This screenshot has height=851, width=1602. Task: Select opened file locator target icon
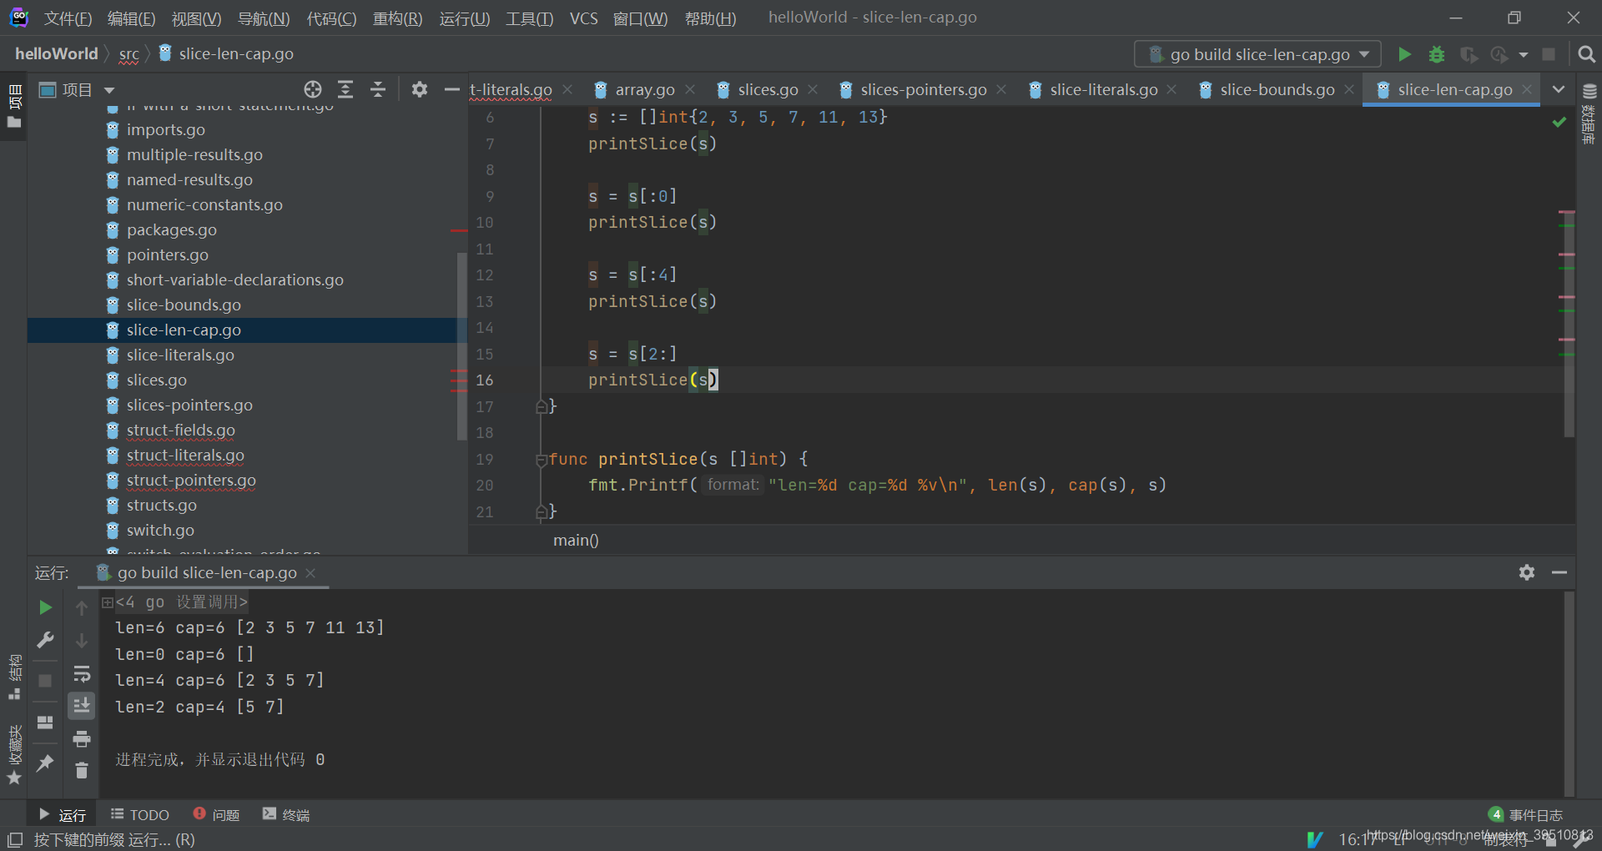coord(313,89)
